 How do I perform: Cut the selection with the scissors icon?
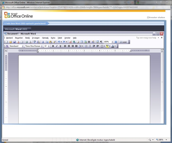click(x=43, y=42)
